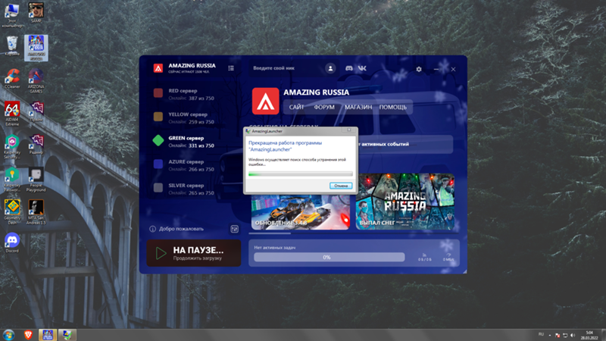606x341 pixels.
Task: Open the ФОРУМ tab
Action: (x=324, y=107)
